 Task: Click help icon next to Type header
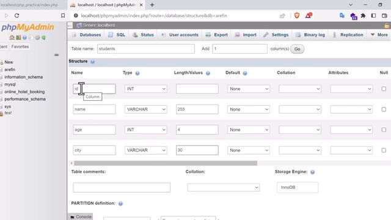(x=137, y=73)
